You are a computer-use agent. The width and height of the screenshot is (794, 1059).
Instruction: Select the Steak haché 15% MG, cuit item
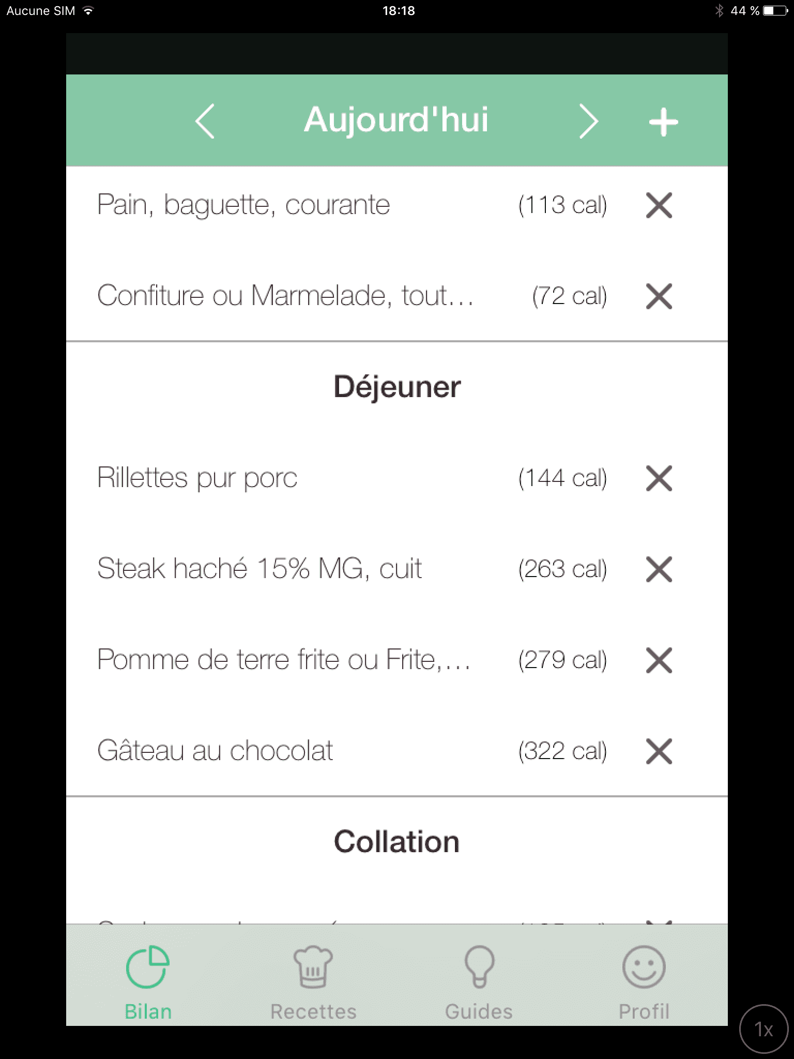(x=259, y=568)
